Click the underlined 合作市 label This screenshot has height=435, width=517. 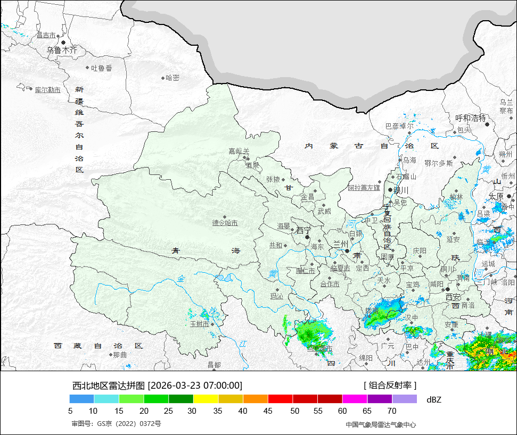click(330, 284)
